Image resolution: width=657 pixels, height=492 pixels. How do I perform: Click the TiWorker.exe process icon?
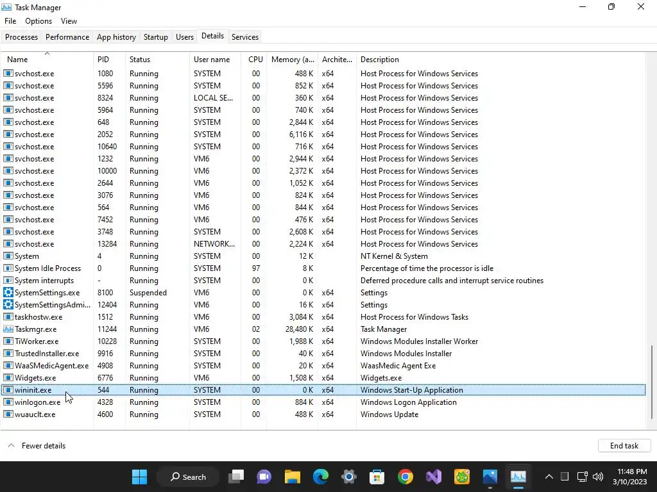pyautogui.click(x=8, y=341)
